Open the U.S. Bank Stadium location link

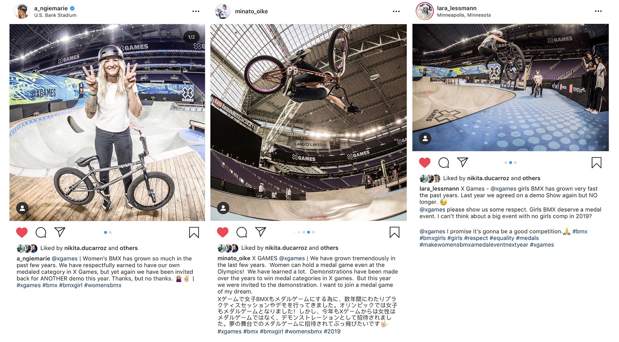[55, 15]
